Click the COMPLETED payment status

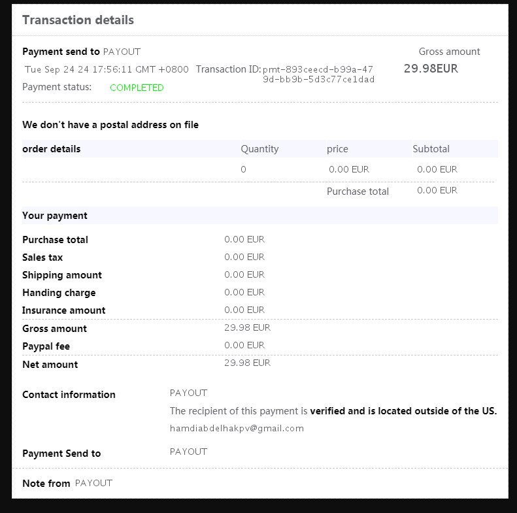click(x=137, y=88)
